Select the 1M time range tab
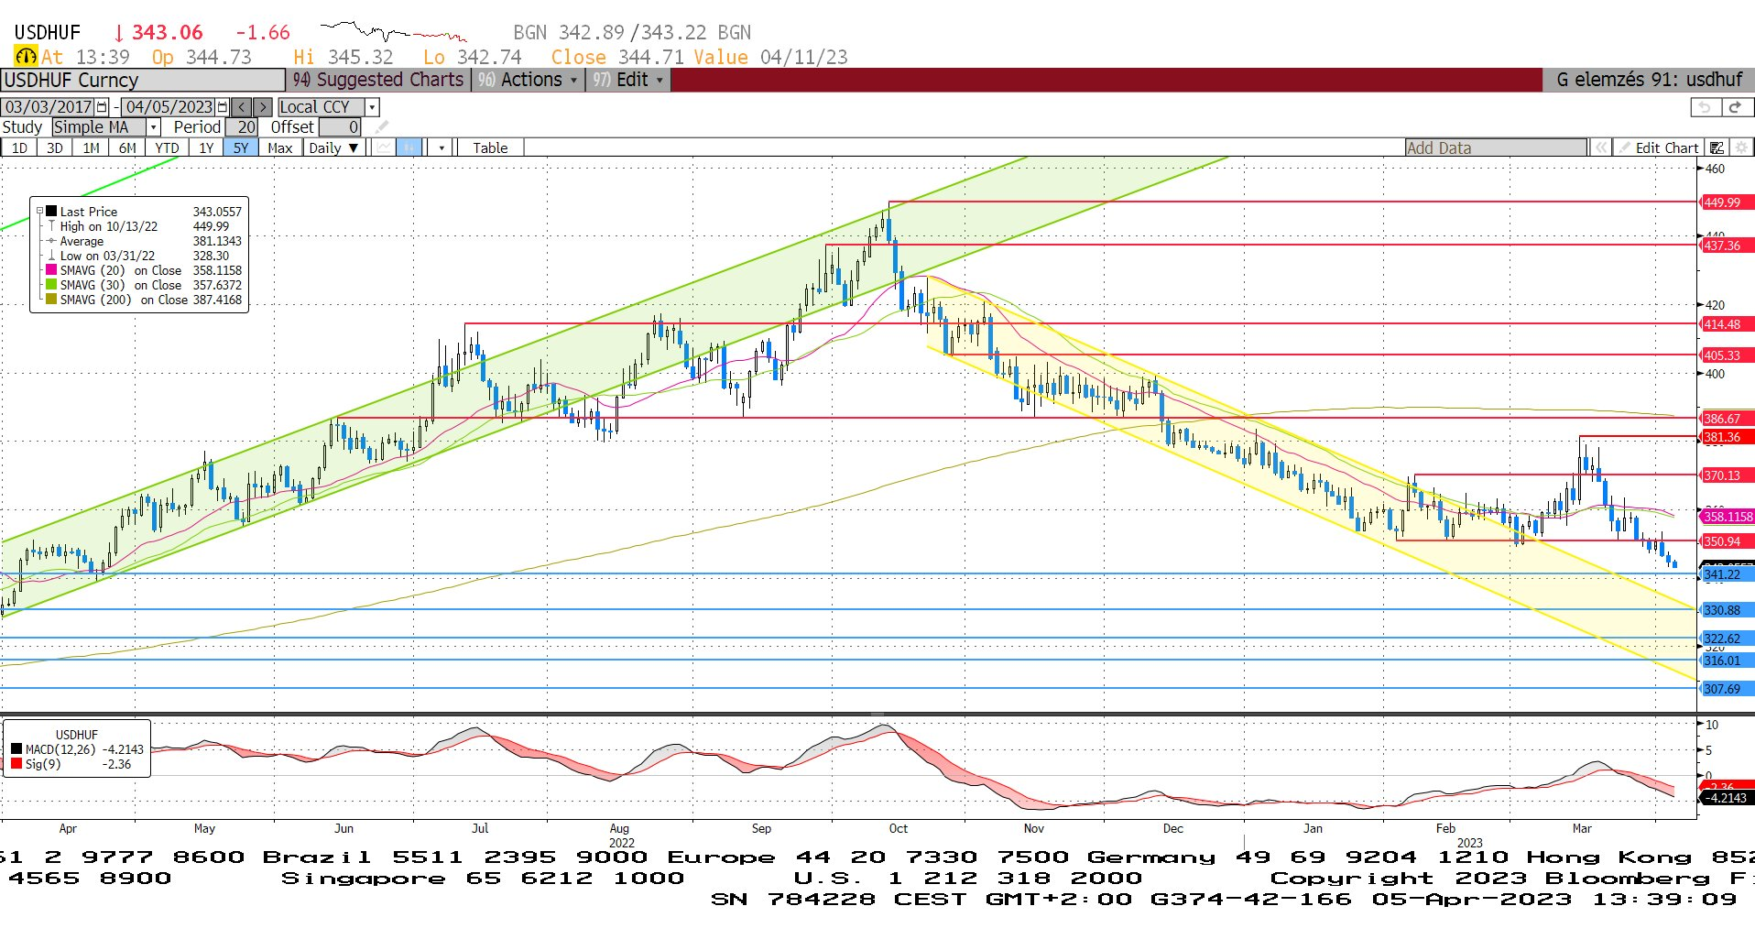This screenshot has width=1755, height=950. pyautogui.click(x=91, y=147)
